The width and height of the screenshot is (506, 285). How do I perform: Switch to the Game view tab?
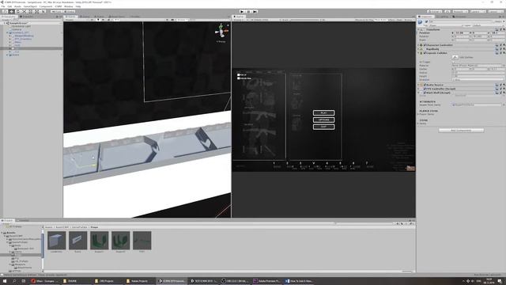[x=239, y=17]
